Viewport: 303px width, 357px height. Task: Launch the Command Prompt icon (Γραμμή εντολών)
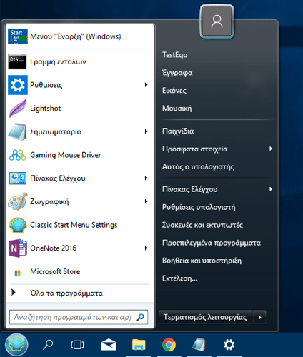point(17,61)
